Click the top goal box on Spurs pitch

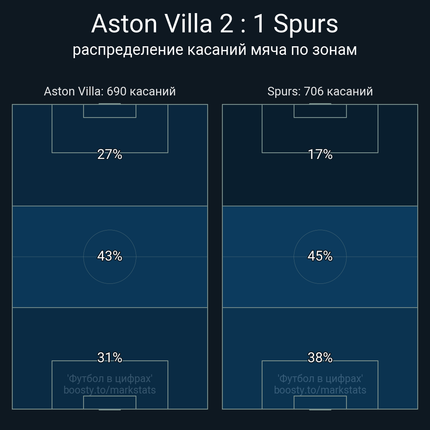320,111
